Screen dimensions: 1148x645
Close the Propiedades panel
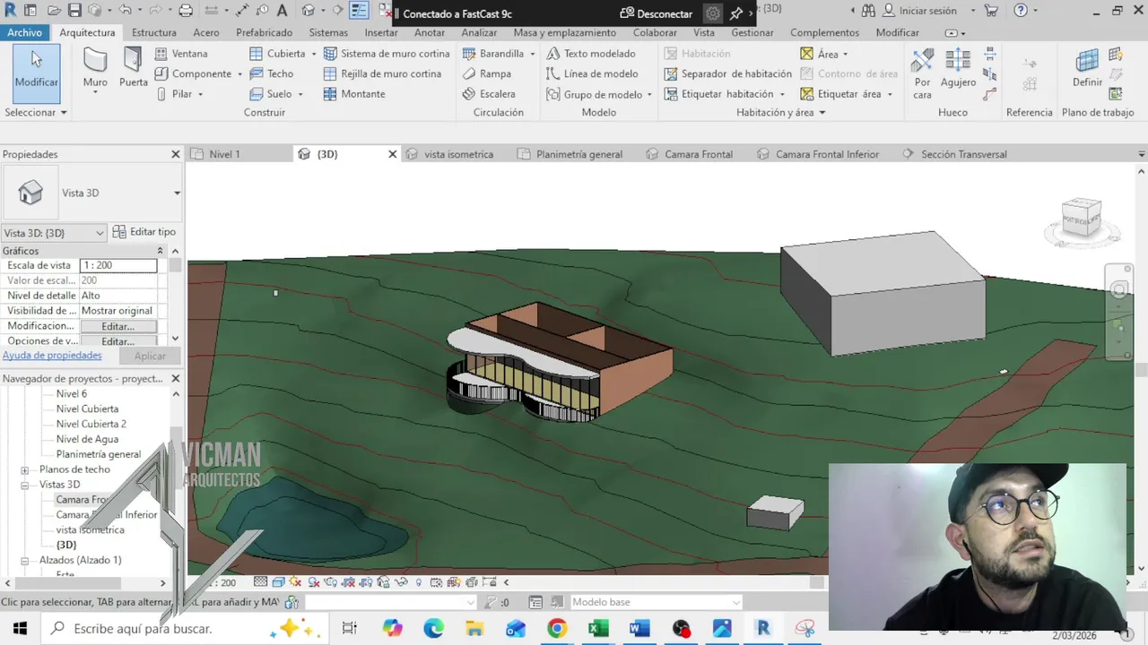click(176, 154)
